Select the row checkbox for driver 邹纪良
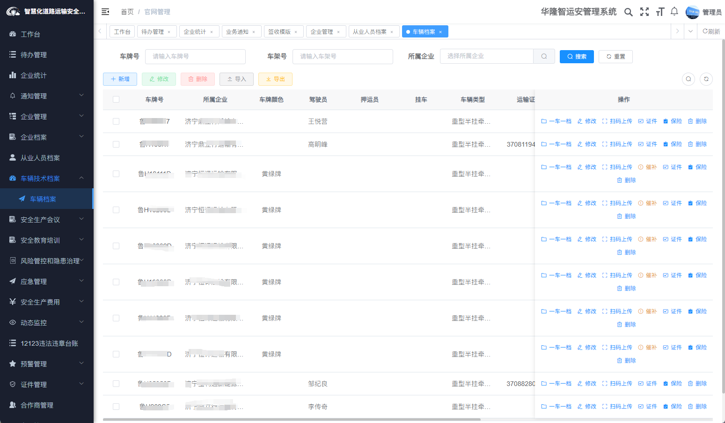 [116, 384]
